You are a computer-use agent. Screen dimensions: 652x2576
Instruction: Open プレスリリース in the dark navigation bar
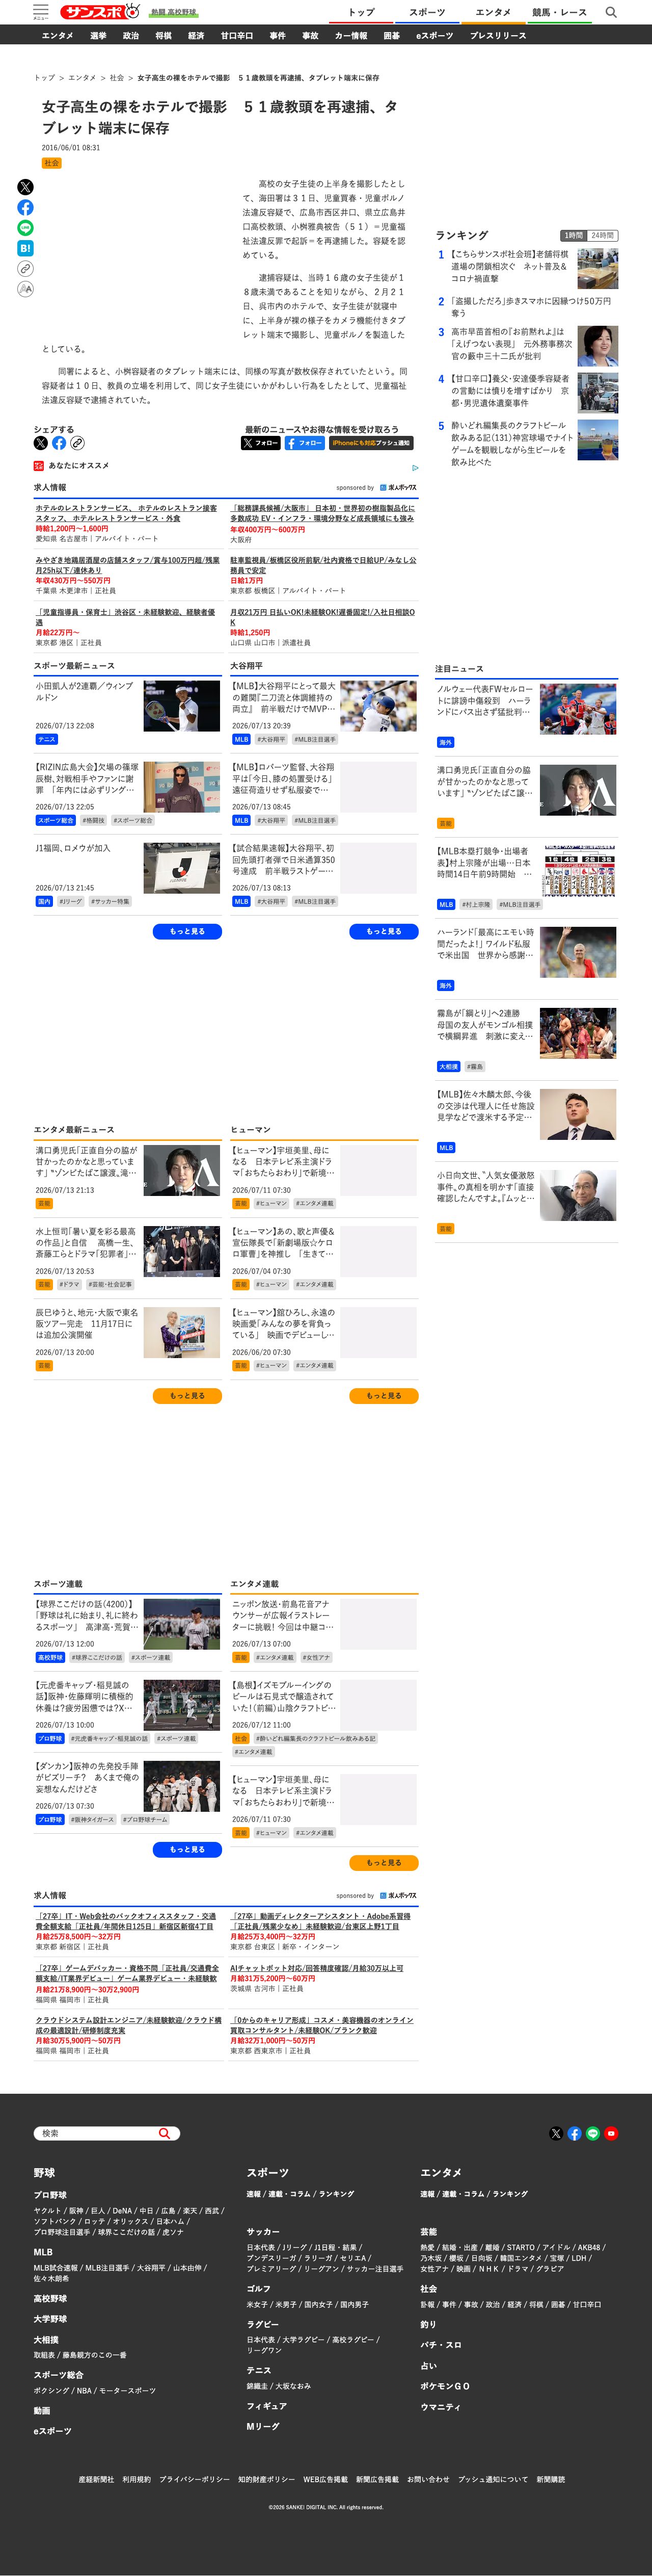[497, 36]
